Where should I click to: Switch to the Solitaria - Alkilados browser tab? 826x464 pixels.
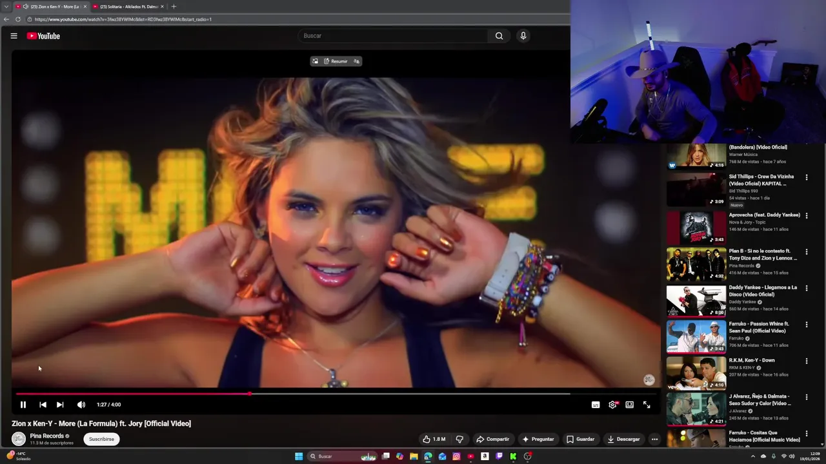click(x=128, y=6)
